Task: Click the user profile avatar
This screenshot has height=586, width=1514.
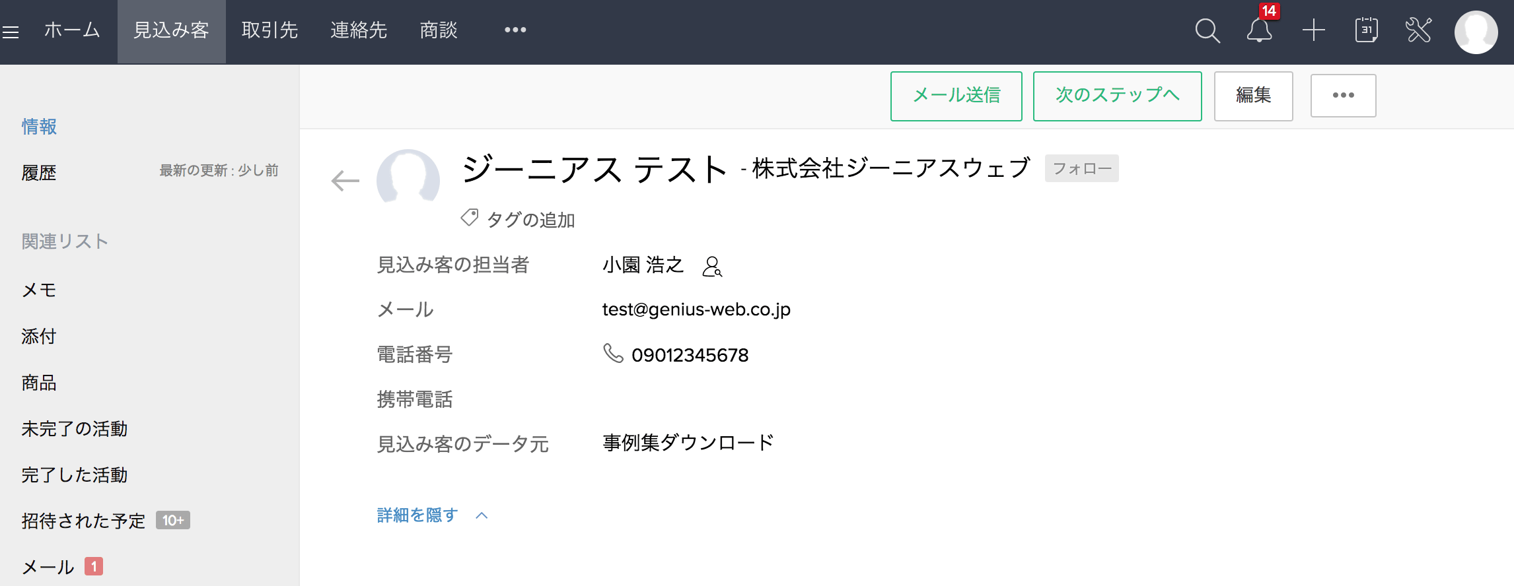Action: [1476, 32]
